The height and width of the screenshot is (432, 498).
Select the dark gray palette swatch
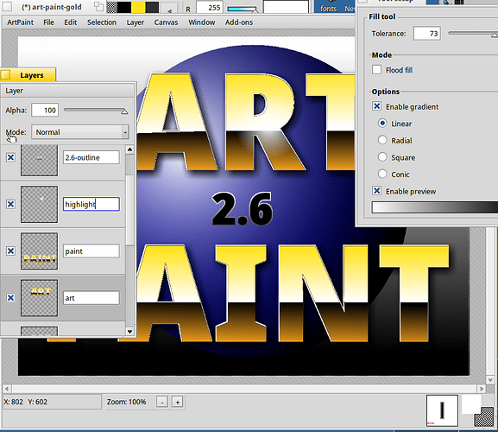[152, 7]
